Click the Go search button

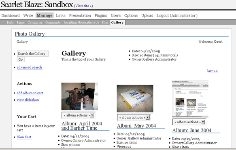(x=21, y=59)
